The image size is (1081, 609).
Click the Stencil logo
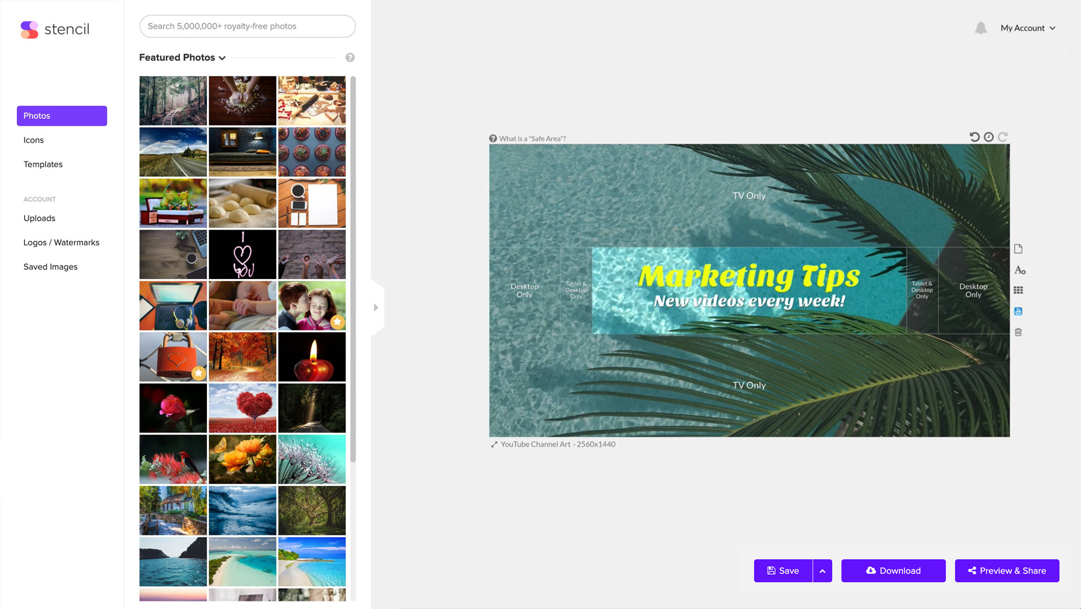(55, 29)
